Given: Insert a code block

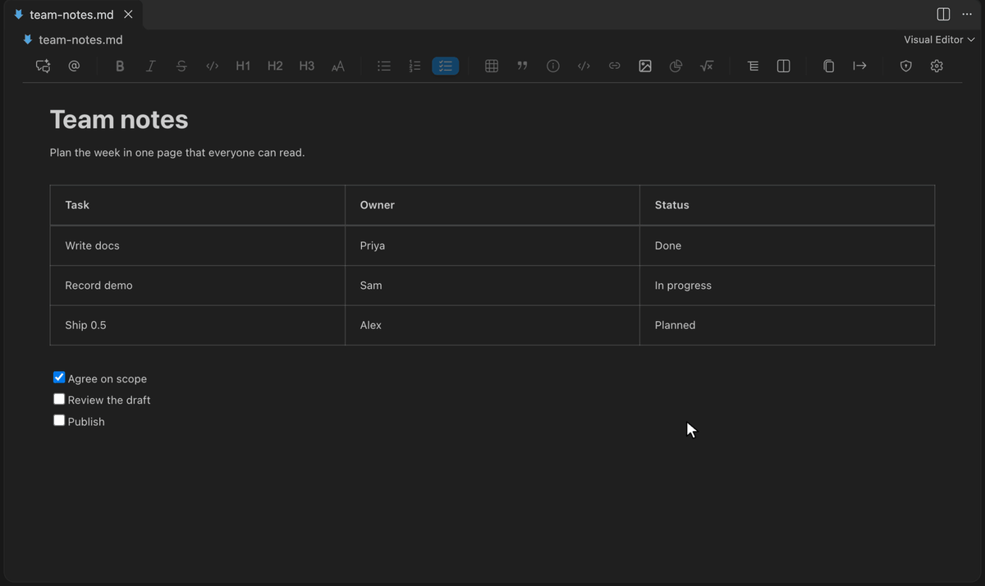Looking at the screenshot, I should [x=584, y=66].
